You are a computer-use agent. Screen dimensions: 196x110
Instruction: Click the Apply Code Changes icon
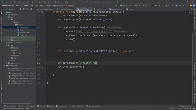153,5
